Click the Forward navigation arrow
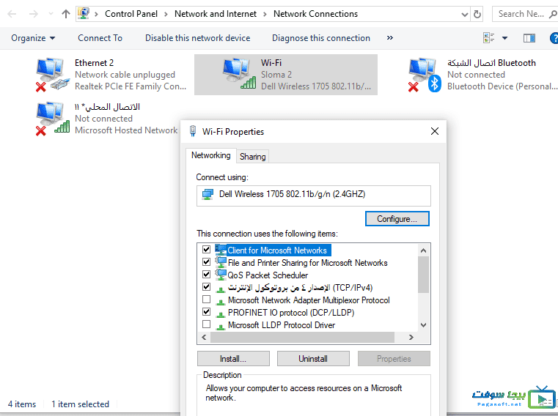Image resolution: width=558 pixels, height=416 pixels. click(x=34, y=14)
